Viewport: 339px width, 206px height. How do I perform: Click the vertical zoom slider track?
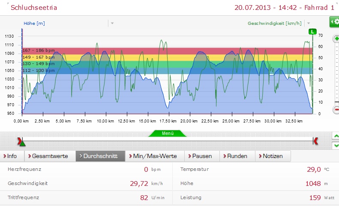pyautogui.click(x=336, y=73)
